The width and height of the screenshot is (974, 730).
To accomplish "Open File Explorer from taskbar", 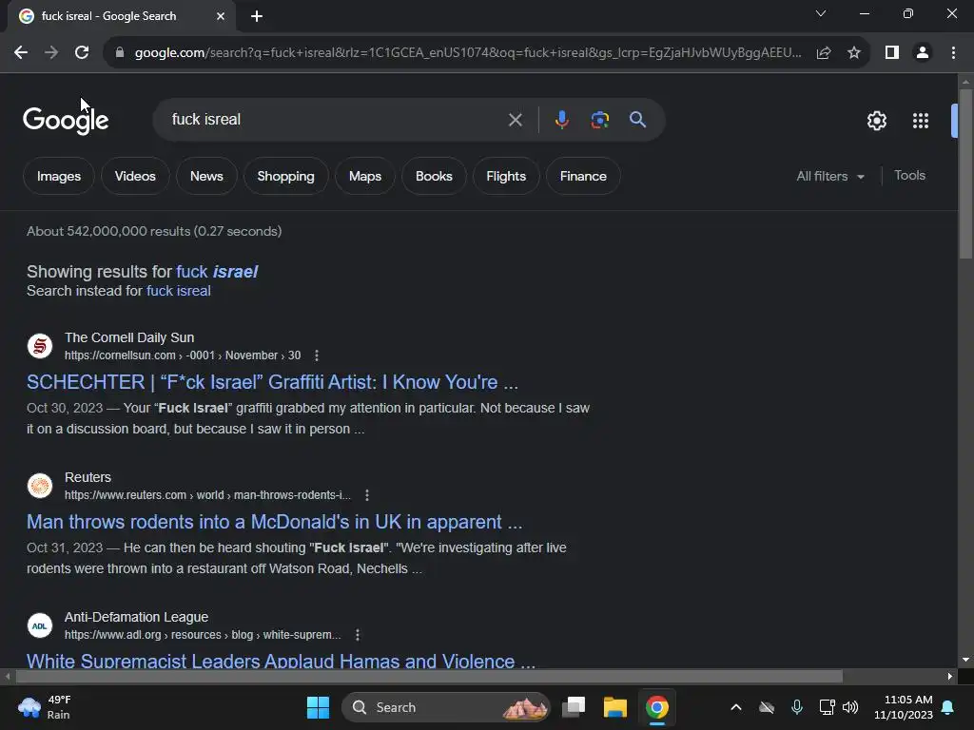I will pyautogui.click(x=615, y=707).
